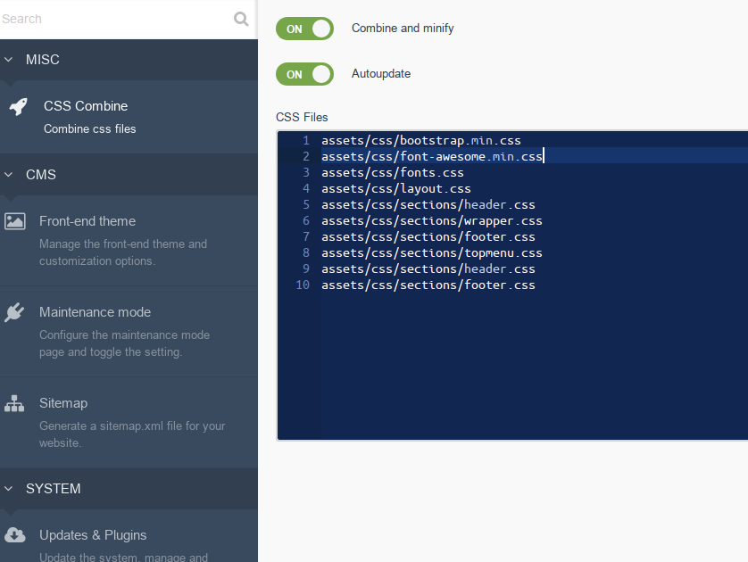
Task: Collapse the SYSTEM section chevron
Action: 8,489
